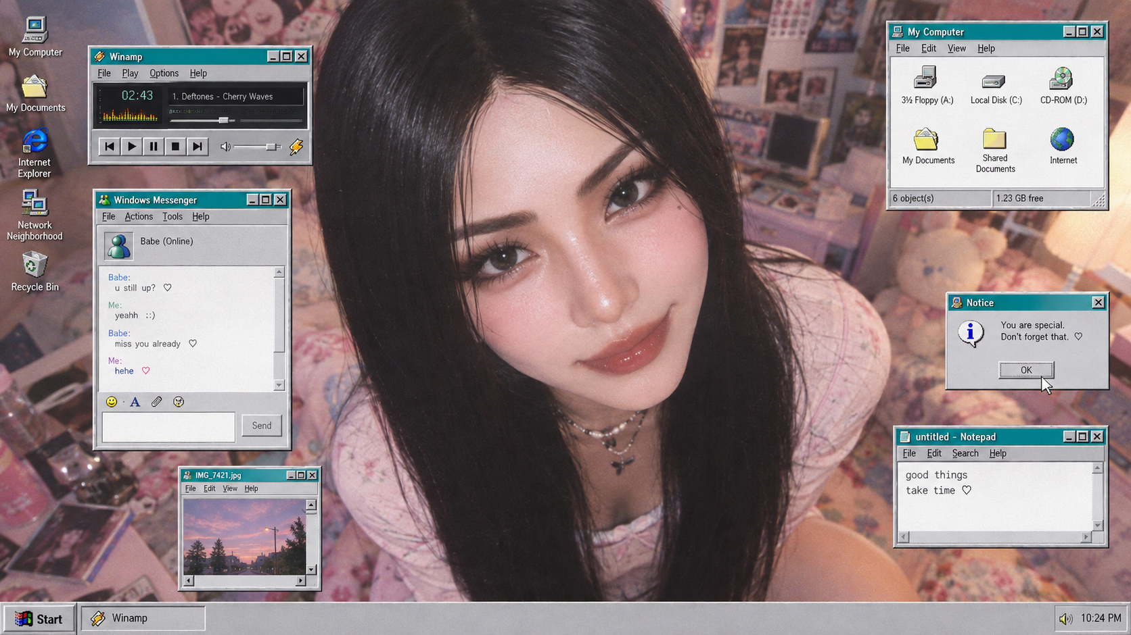
Task: Launch Internet Explorer from the desktop
Action: [x=34, y=153]
